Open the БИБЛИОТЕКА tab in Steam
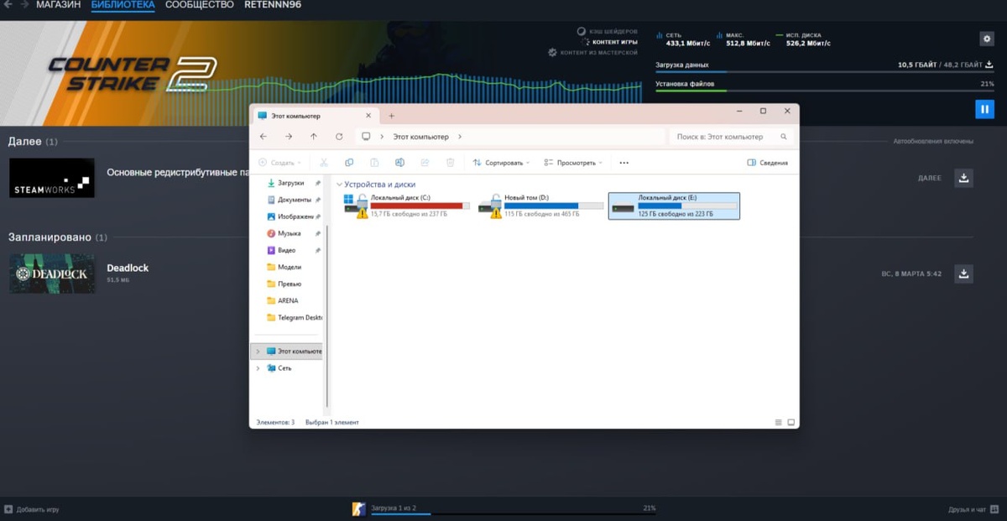The height and width of the screenshot is (521, 1007). coord(123,5)
